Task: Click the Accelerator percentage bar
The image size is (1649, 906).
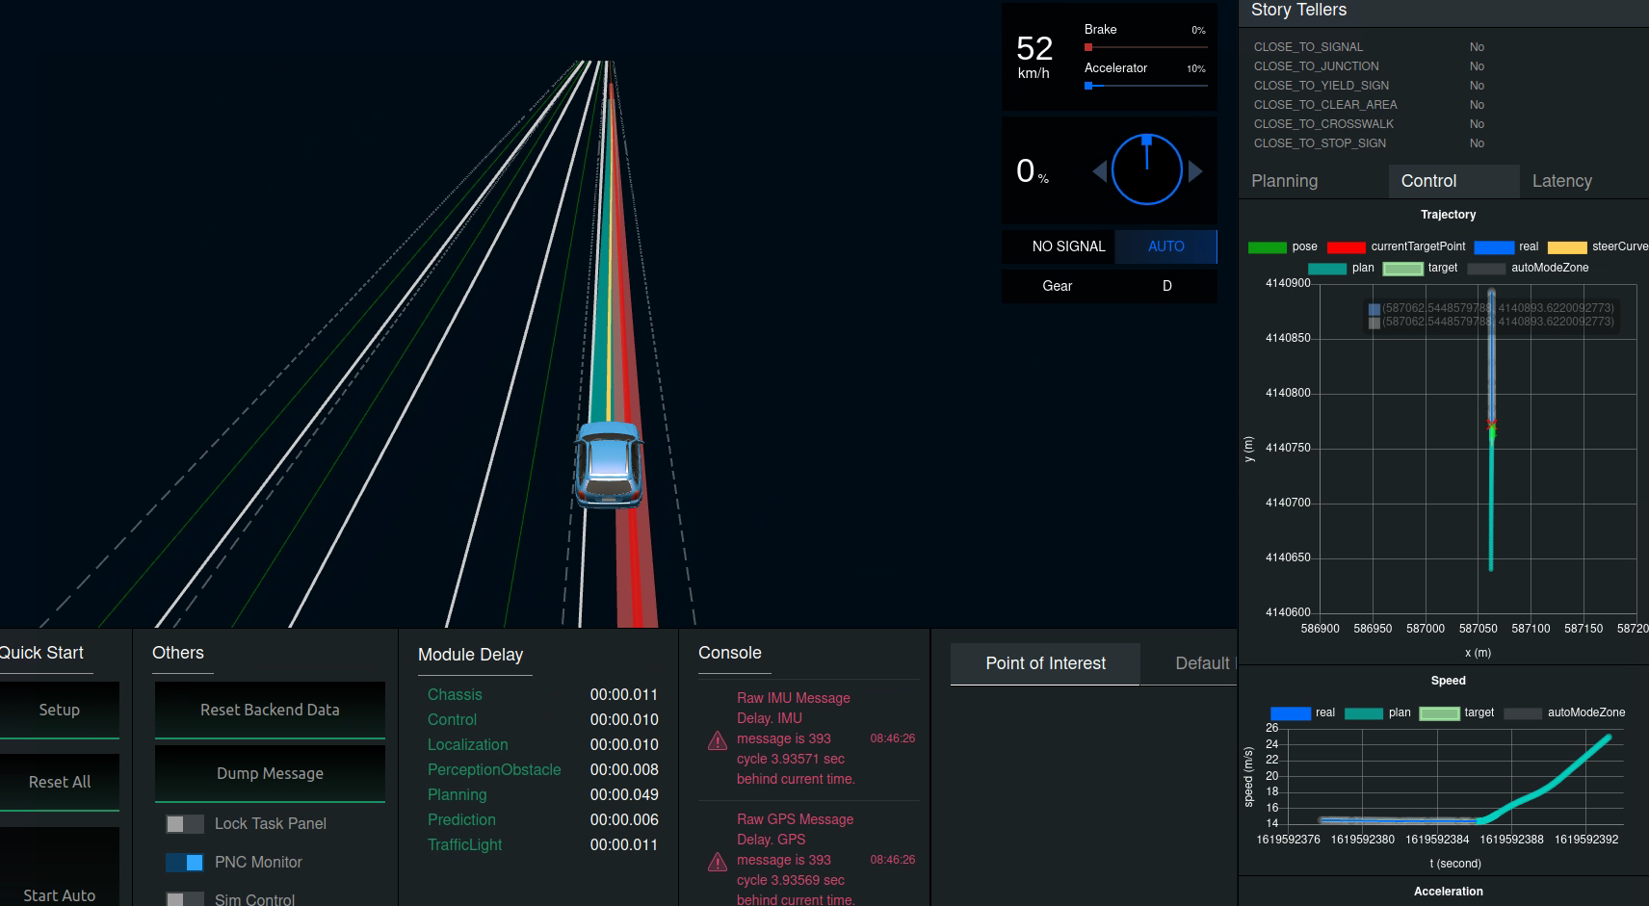Action: click(x=1146, y=86)
